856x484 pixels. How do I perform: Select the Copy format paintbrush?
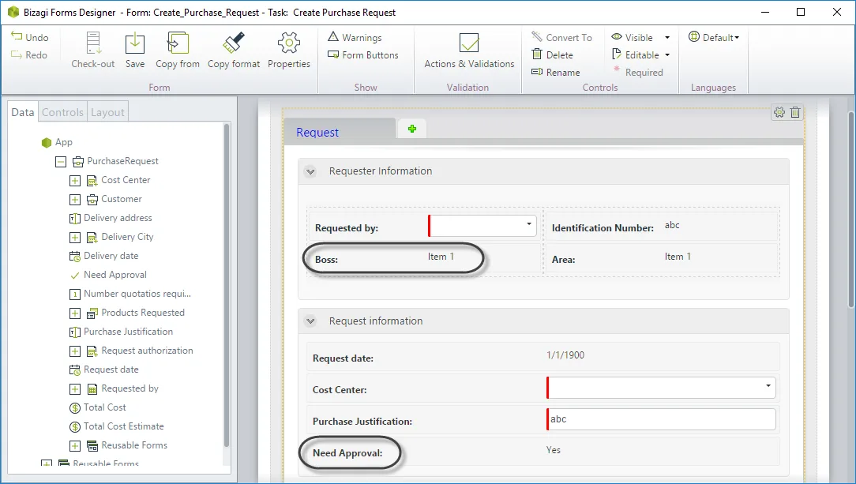pyautogui.click(x=234, y=43)
